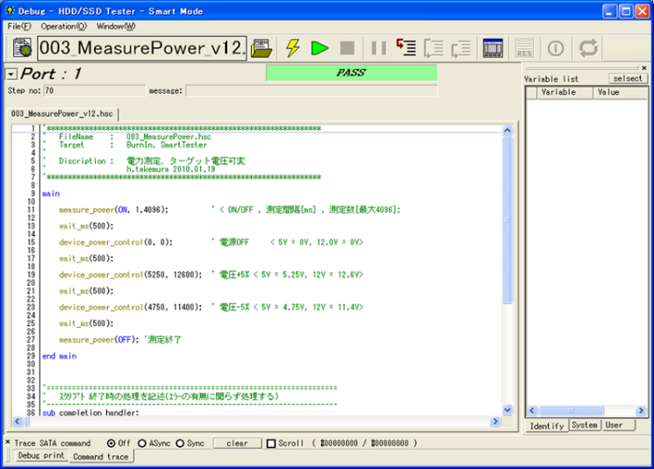Open the Window menu
Image resolution: width=654 pixels, height=469 pixels.
116,26
